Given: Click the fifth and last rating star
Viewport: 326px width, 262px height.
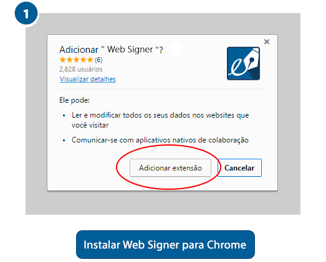Looking at the screenshot, I should [90, 60].
